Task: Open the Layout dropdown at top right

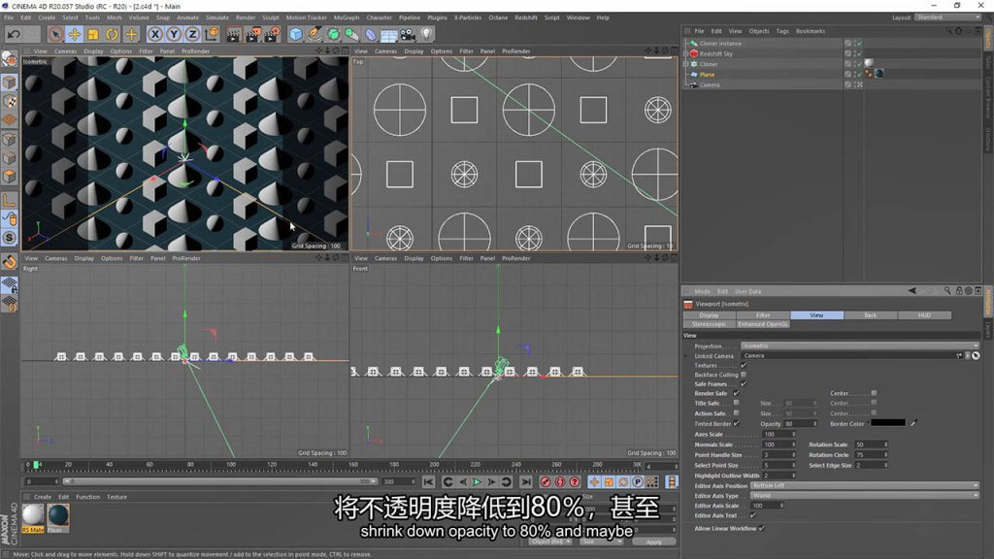Action: pyautogui.click(x=948, y=17)
